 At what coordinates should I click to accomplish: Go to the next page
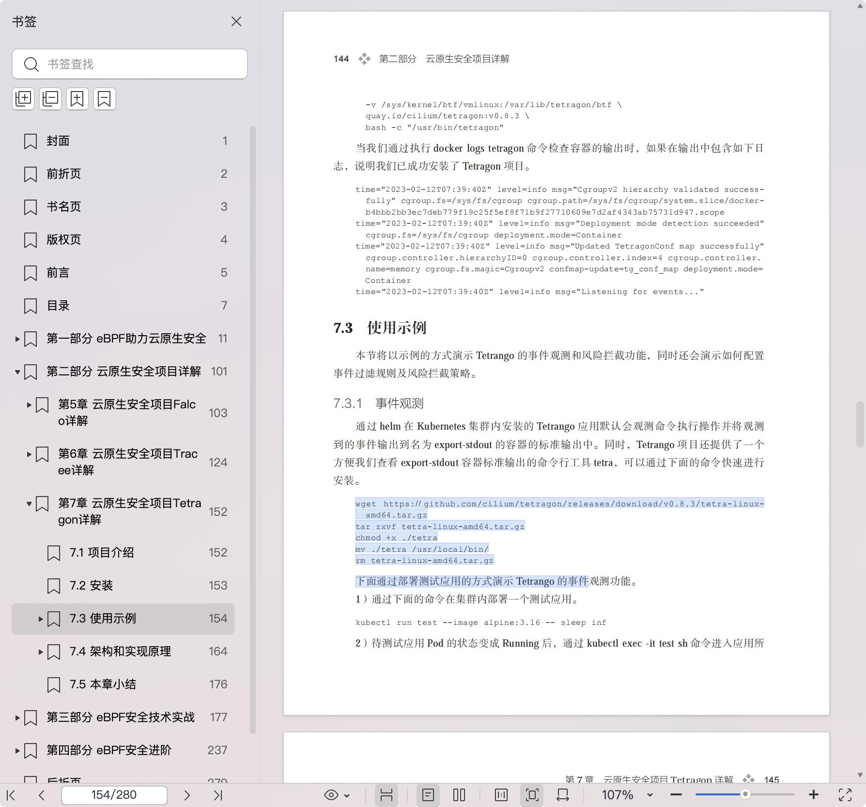coord(187,795)
